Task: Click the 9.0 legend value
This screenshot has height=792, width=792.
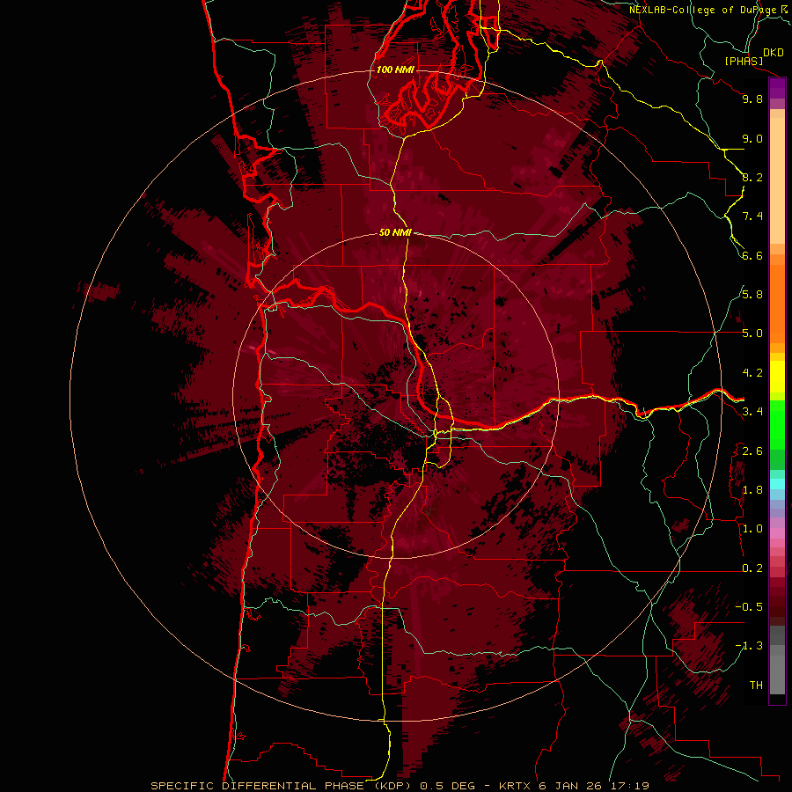Action: coord(752,138)
